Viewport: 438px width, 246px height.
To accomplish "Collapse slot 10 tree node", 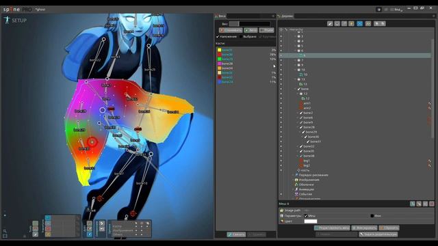I will tap(296, 70).
